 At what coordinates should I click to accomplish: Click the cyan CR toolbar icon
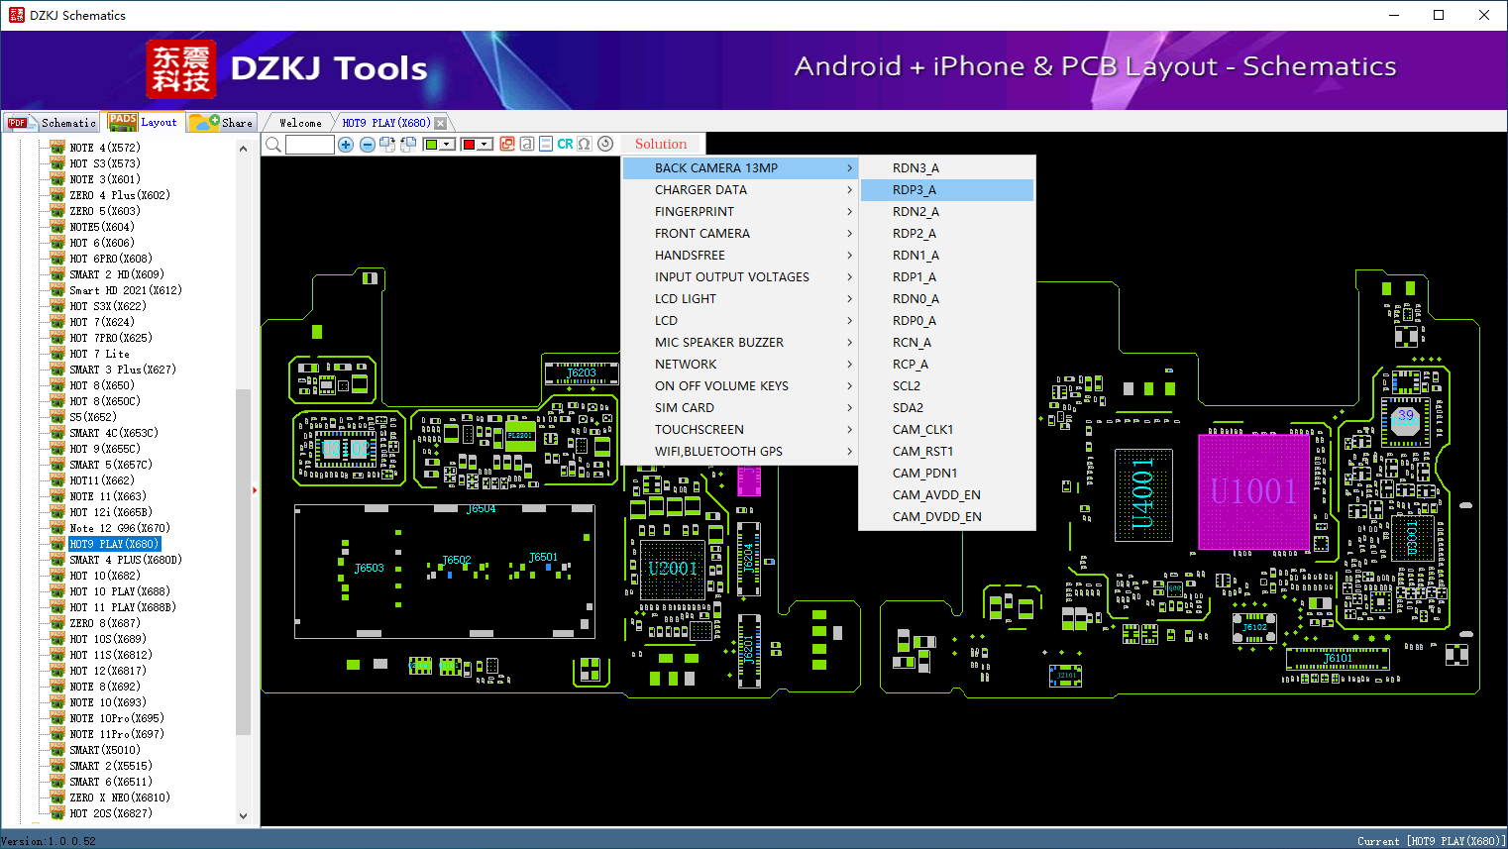tap(565, 144)
